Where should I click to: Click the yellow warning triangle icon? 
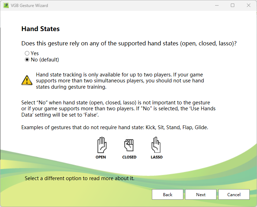point(27,80)
